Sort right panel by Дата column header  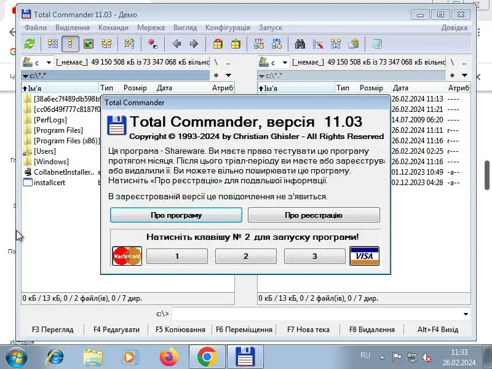(x=419, y=88)
